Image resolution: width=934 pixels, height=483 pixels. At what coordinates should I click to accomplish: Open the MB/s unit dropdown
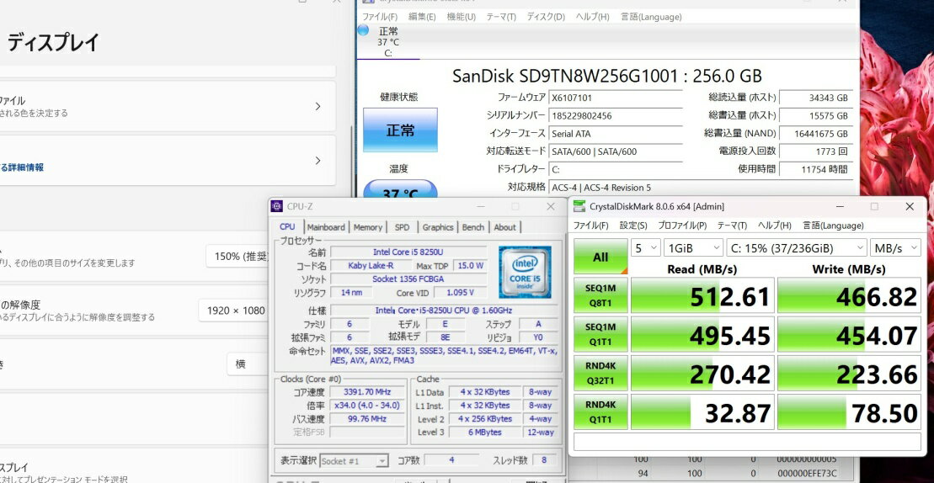895,248
